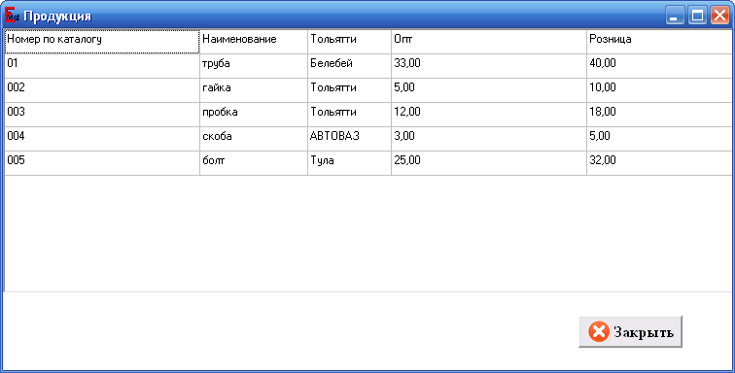Select the 'Опт' header cell
Image resolution: width=735 pixels, height=373 pixels.
[x=489, y=42]
